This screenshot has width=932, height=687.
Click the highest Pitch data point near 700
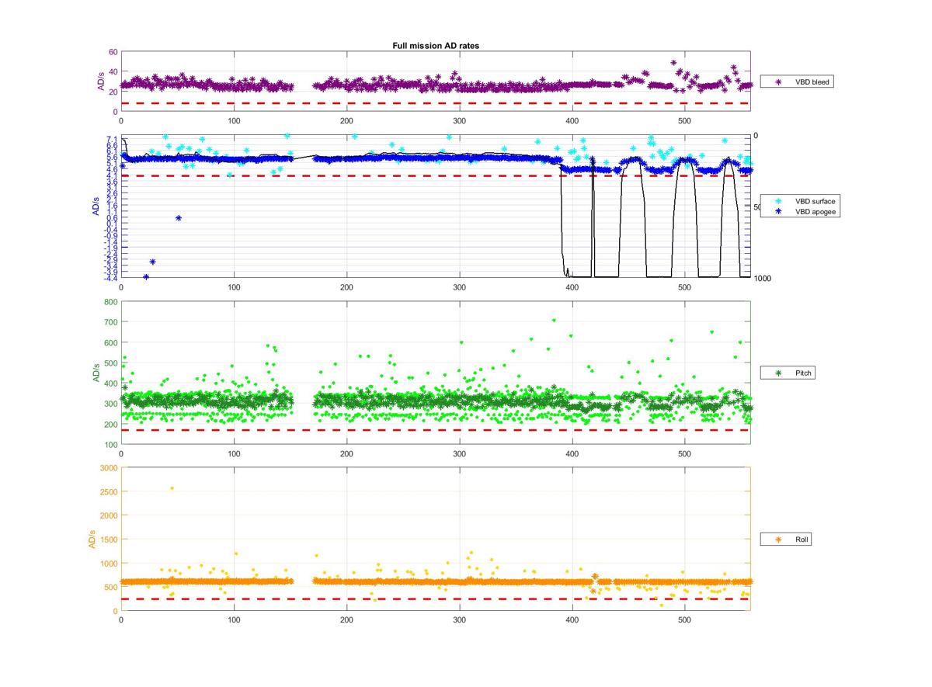554,320
